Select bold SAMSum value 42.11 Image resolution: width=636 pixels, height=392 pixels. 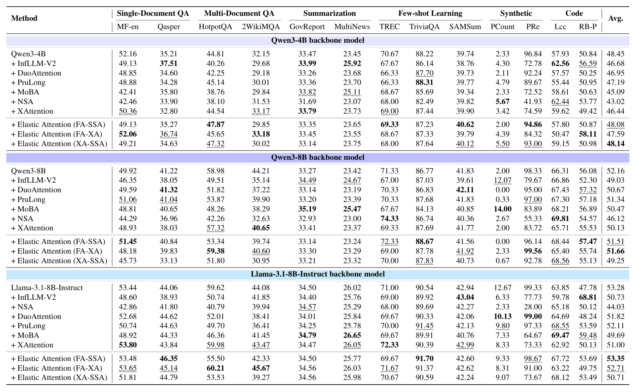point(465,190)
